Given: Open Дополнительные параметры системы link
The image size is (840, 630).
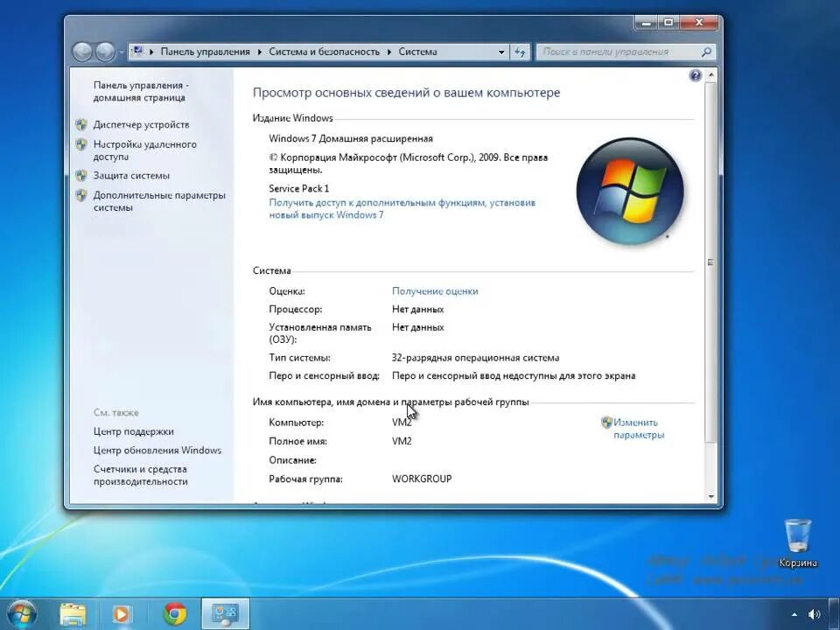Looking at the screenshot, I should [x=159, y=201].
